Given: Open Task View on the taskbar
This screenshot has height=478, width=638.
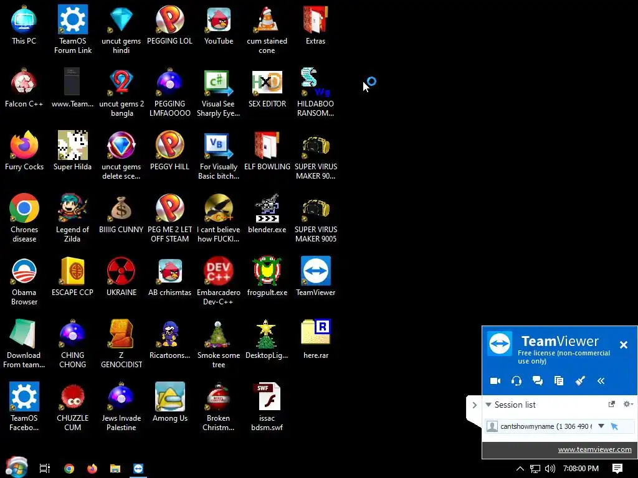Looking at the screenshot, I should point(45,469).
